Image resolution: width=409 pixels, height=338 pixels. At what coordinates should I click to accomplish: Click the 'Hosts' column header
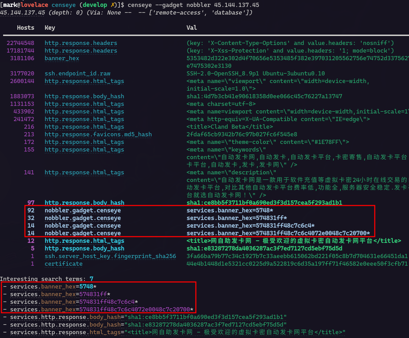point(26,28)
